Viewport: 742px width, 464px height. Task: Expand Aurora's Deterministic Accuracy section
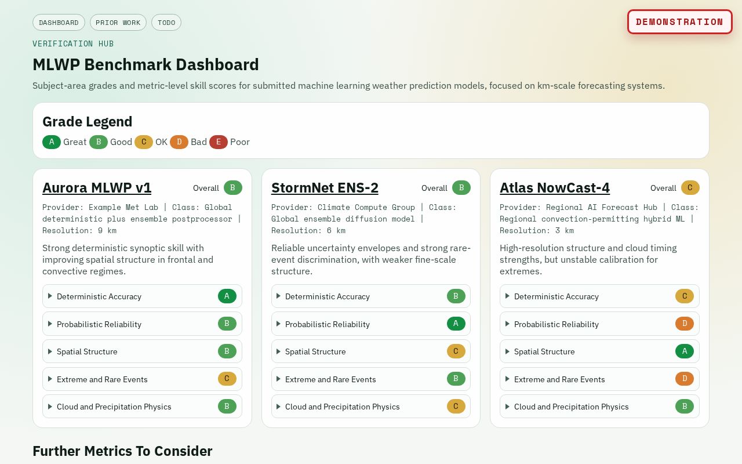[142, 296]
